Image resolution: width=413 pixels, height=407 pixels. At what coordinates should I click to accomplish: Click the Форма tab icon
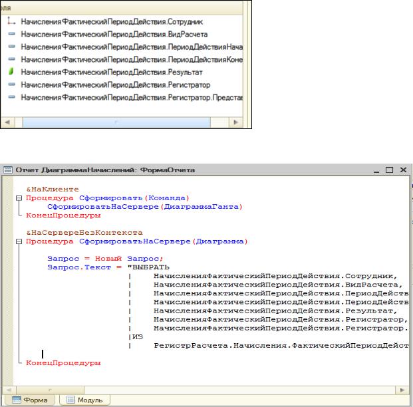(x=17, y=400)
